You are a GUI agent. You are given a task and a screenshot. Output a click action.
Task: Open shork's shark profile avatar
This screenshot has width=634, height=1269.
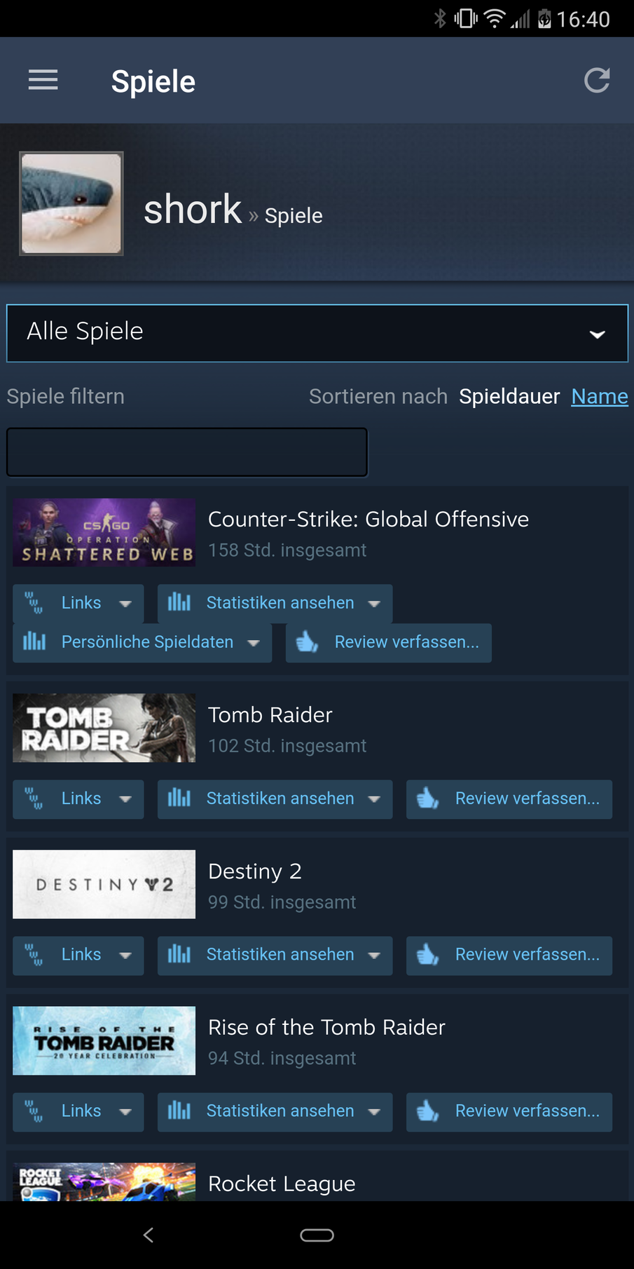71,203
